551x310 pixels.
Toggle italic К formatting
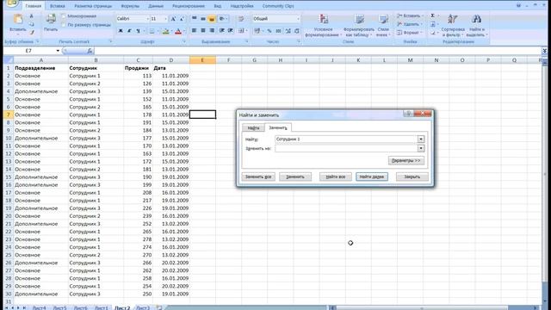(x=129, y=31)
